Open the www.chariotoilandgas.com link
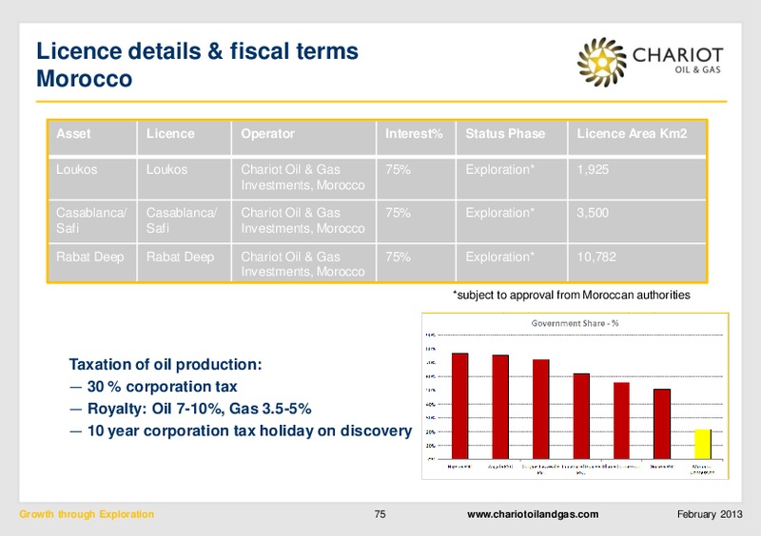 [533, 514]
